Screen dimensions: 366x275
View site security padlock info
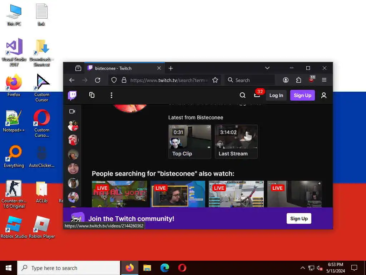click(x=124, y=80)
